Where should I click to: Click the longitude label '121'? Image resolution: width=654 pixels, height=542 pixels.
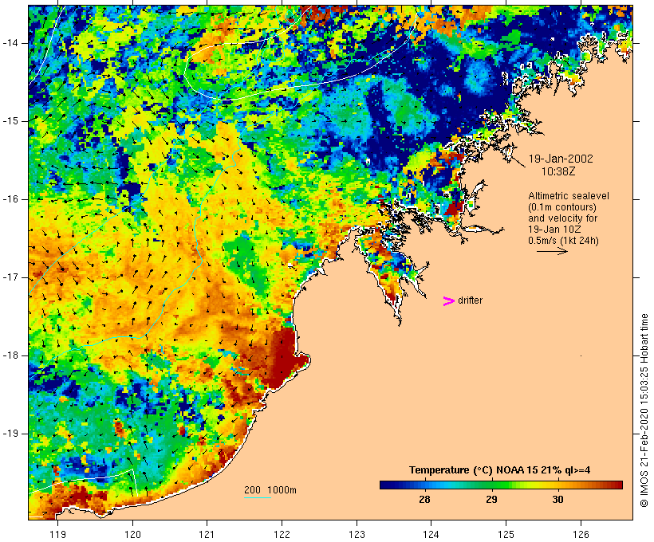207,535
